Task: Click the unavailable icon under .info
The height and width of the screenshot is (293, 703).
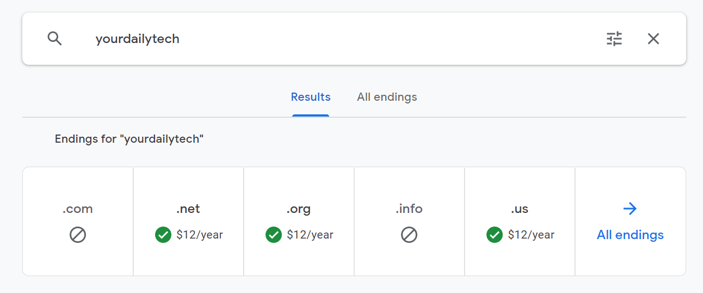Action: [x=409, y=235]
